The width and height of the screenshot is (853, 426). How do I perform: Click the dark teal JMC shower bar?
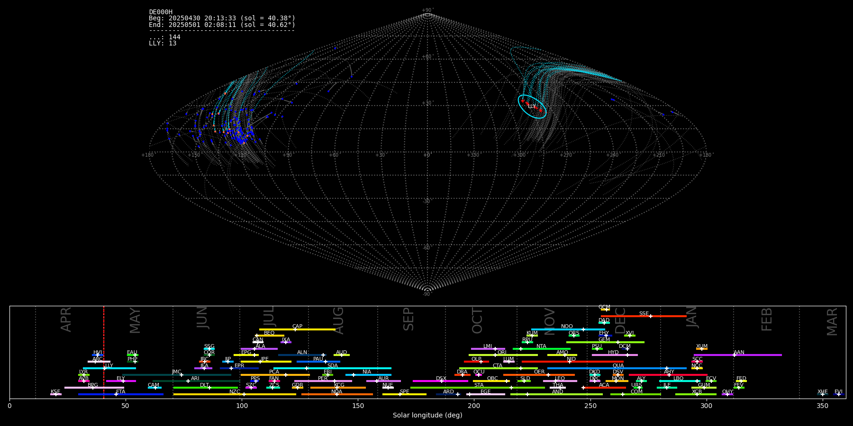tap(176, 375)
